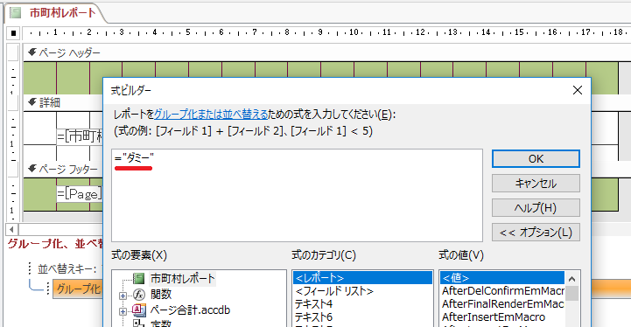Click the グループ化 row in the grouping pane

[78, 289]
